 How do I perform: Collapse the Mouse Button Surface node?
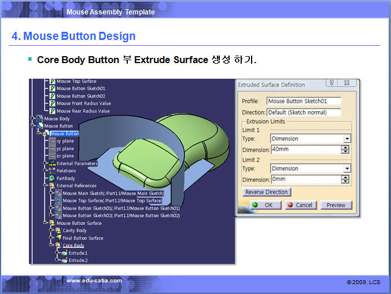[43, 223]
